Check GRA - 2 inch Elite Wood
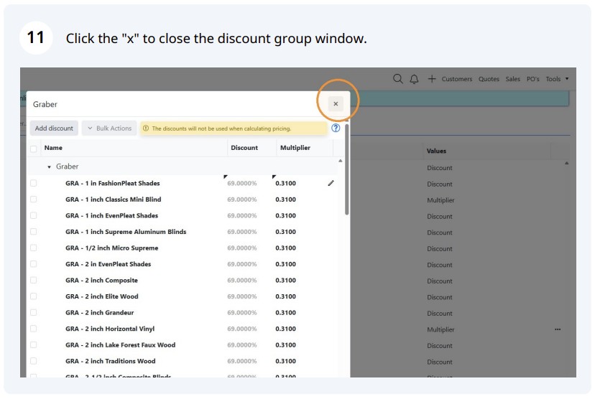The height and width of the screenshot is (399, 595). pos(34,296)
